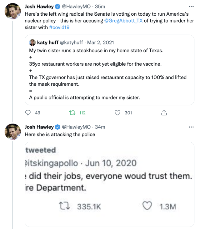Open more options on the 35m tweet
Image resolution: width=200 pixels, height=229 pixels.
tap(192, 6)
